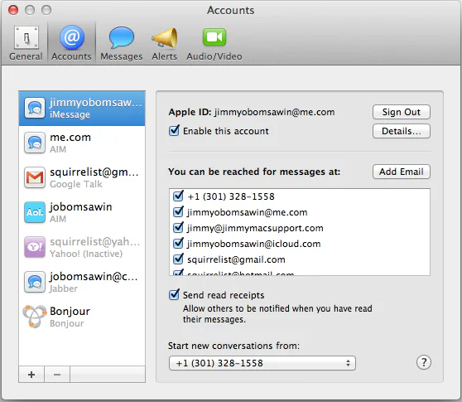This screenshot has width=462, height=402.
Task: Click jimmy@jimmymacsupport.com address text
Action: coord(255,228)
